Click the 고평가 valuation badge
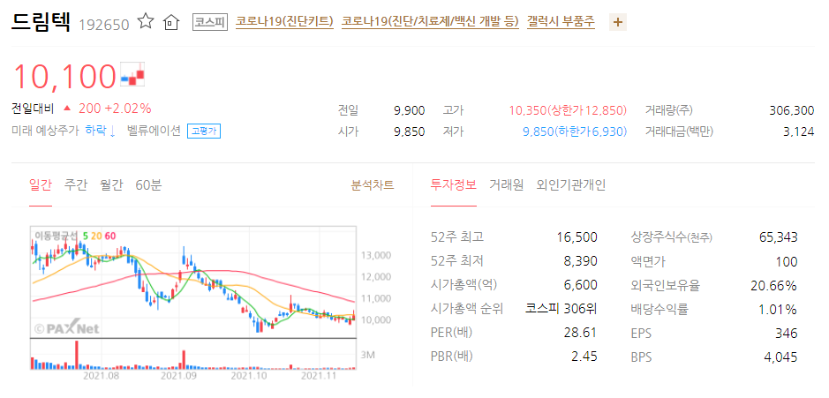829x398 pixels. 204,131
